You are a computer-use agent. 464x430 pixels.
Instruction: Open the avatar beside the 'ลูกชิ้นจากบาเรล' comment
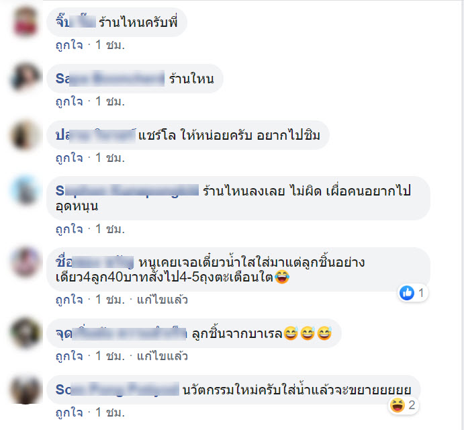25,333
